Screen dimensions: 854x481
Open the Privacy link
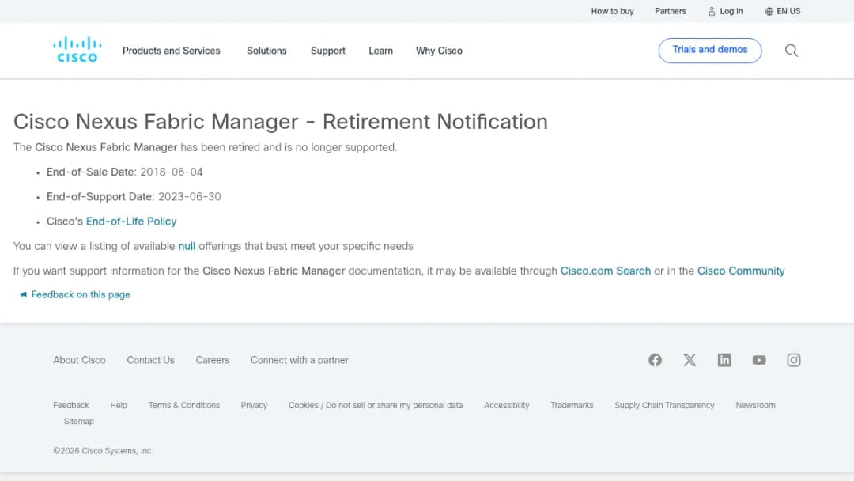click(x=254, y=405)
